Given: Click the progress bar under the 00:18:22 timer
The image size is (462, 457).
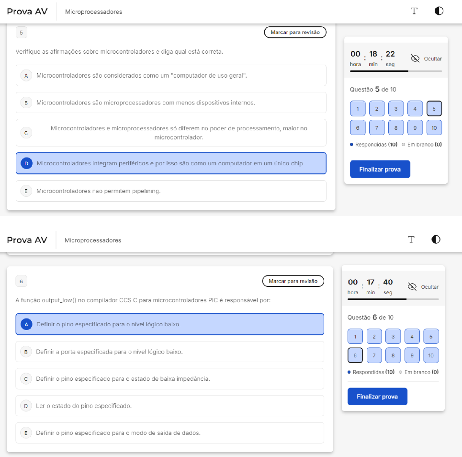Looking at the screenshot, I should (x=396, y=71).
